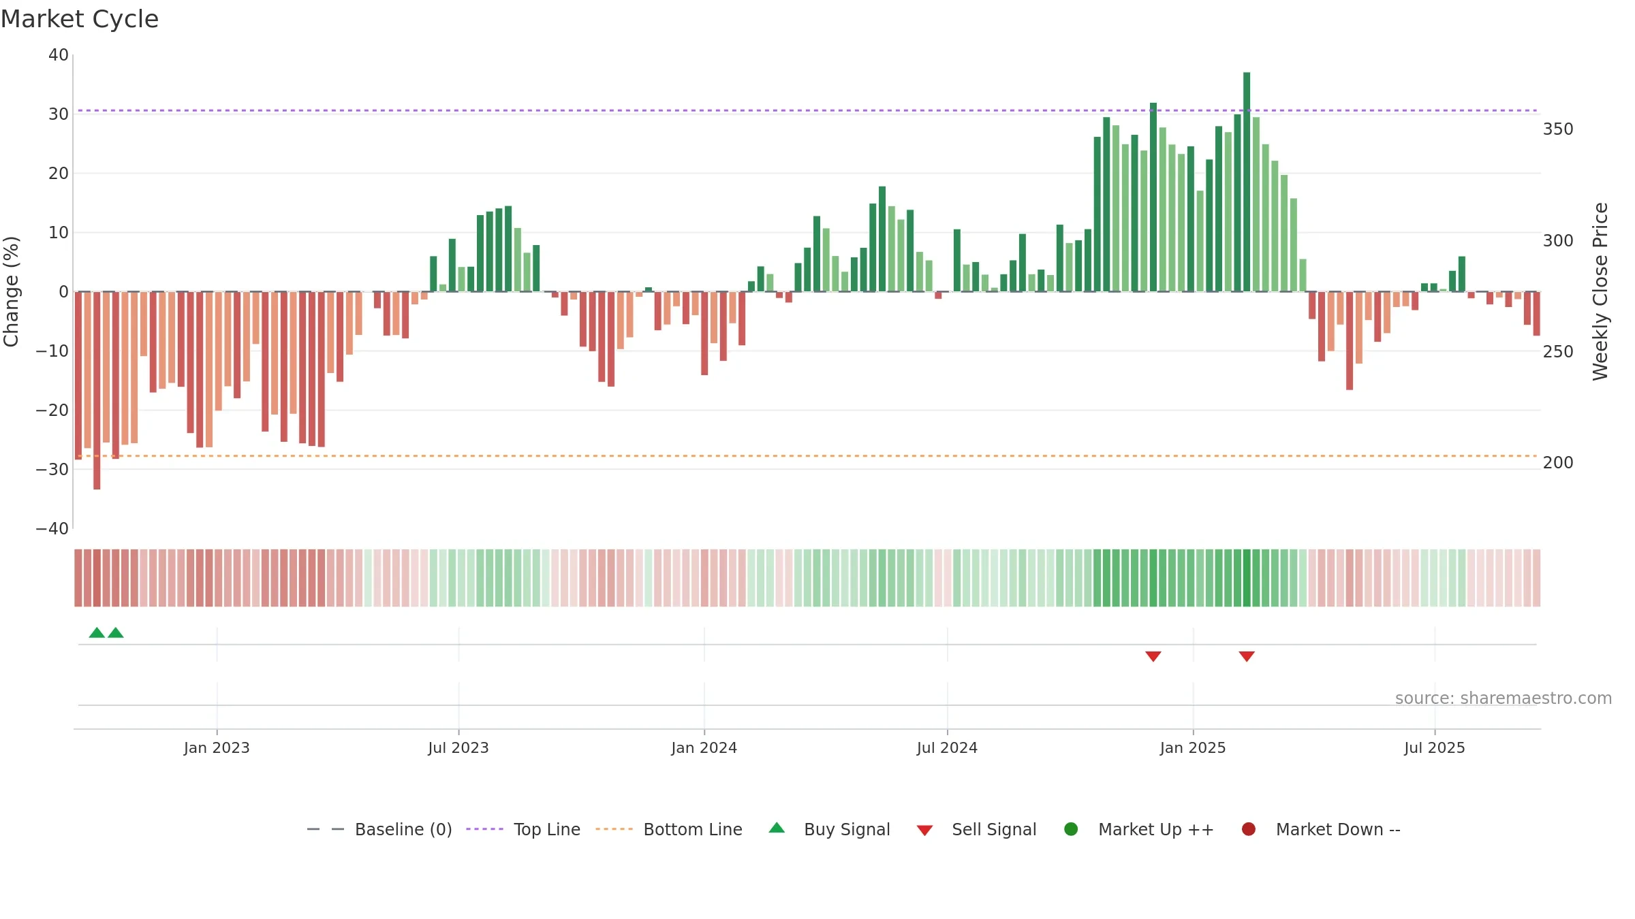Click the 40 tick on Change axis

point(59,55)
